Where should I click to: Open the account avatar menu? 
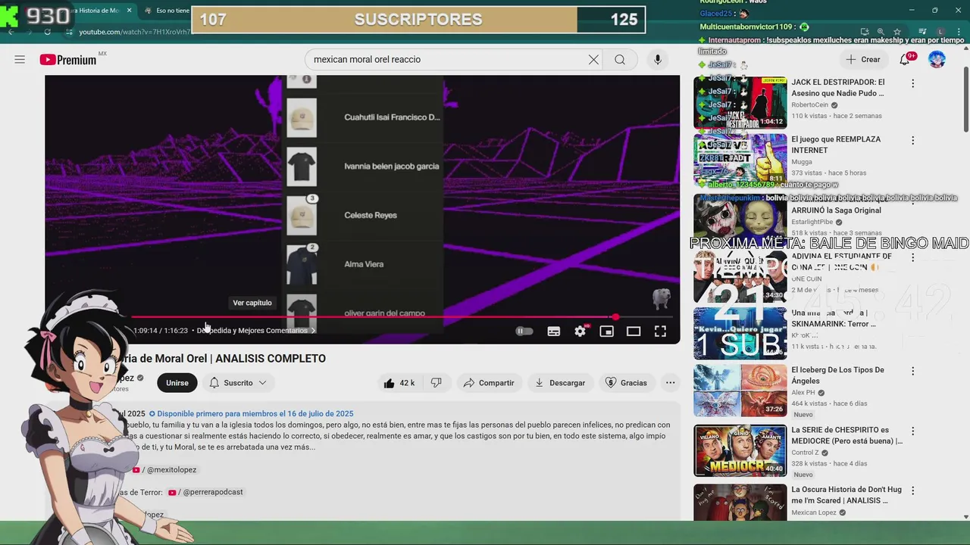(937, 59)
